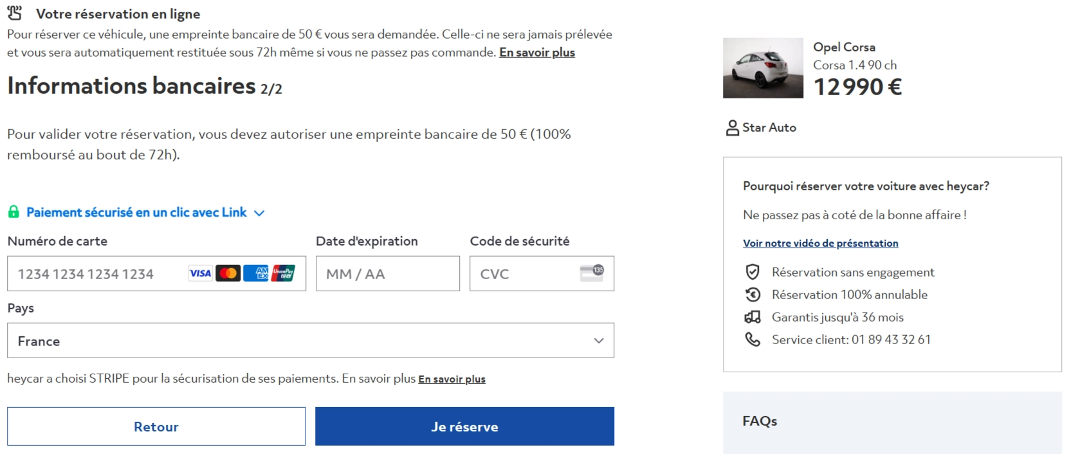Focus the Numéro de carte input field
Image resolution: width=1069 pixels, height=454 pixels.
pos(156,273)
